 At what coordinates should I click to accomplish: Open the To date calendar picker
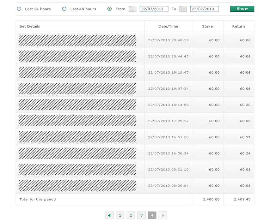pyautogui.click(x=183, y=9)
